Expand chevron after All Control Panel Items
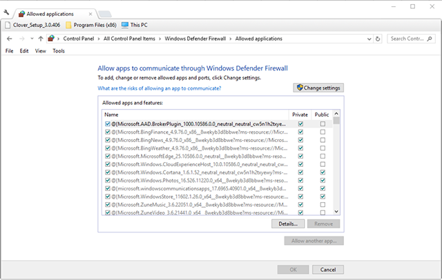The image size is (442, 280). tap(160, 39)
